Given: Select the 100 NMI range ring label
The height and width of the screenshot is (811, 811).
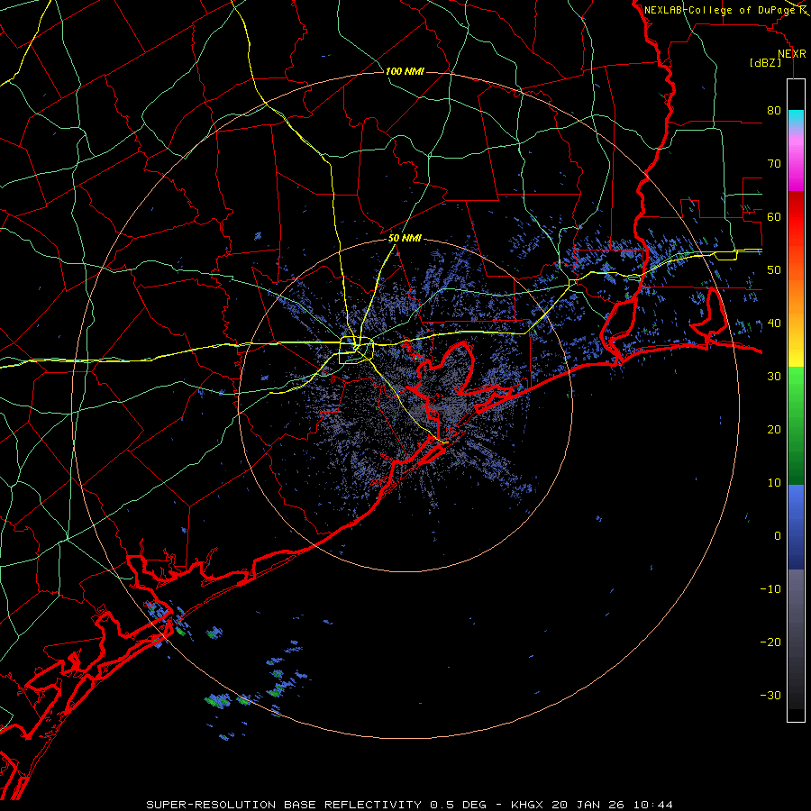Looking at the screenshot, I should (x=405, y=71).
